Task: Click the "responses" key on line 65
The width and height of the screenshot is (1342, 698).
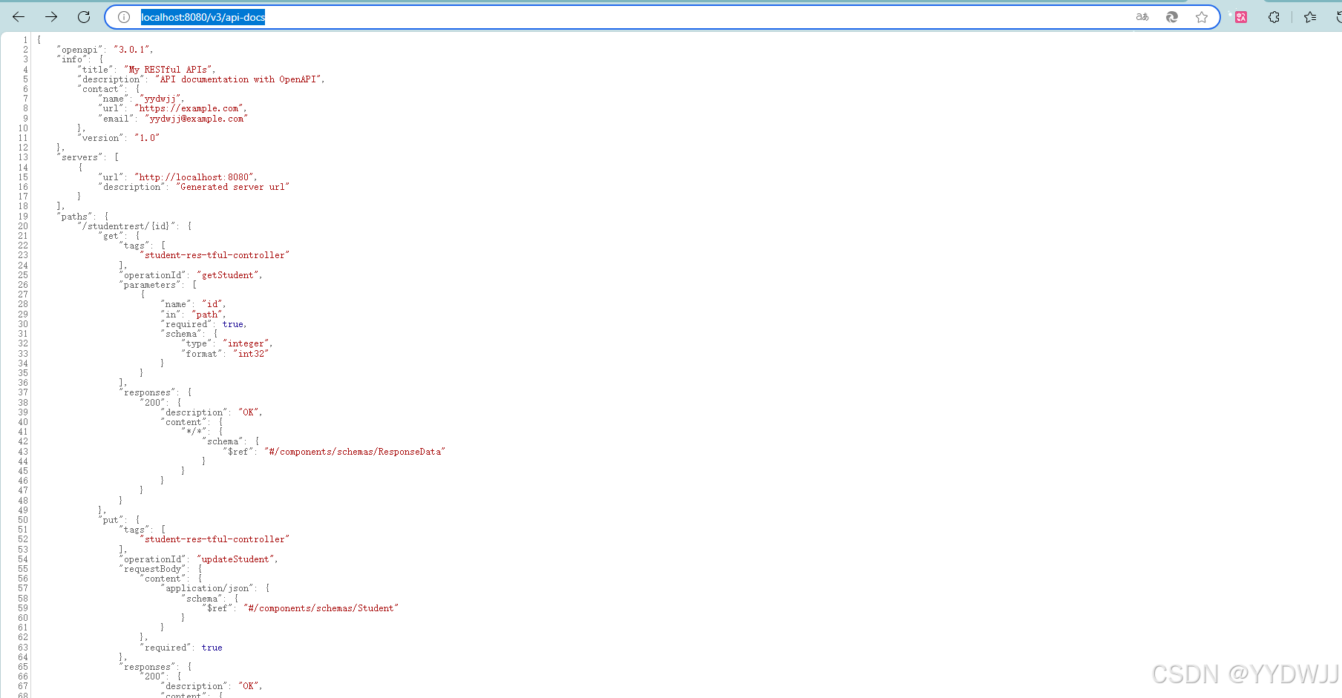Action: [147, 667]
